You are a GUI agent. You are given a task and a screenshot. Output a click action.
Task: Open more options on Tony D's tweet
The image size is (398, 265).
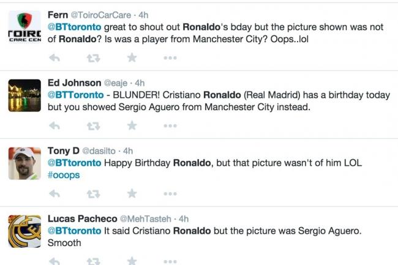tap(170, 193)
